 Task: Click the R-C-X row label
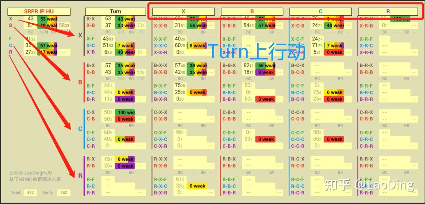tap(298, 159)
